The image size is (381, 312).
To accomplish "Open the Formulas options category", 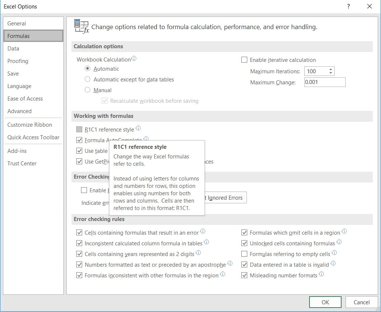I will tap(33, 36).
